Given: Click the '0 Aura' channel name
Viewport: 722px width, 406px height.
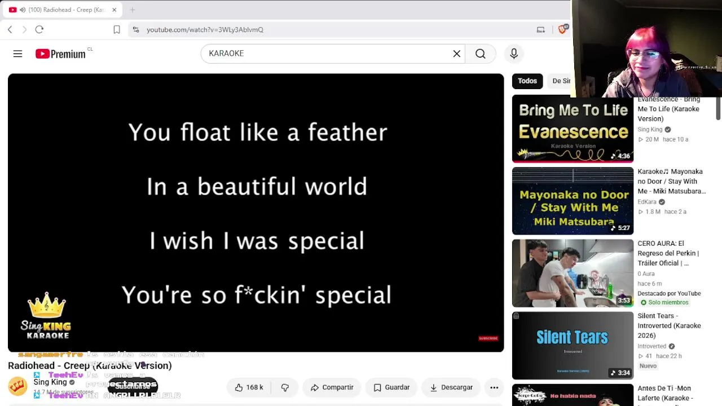Looking at the screenshot, I should tap(646, 273).
